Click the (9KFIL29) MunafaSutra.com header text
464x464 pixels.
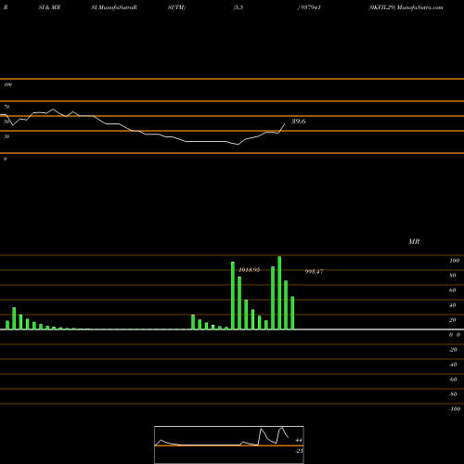coord(406,7)
